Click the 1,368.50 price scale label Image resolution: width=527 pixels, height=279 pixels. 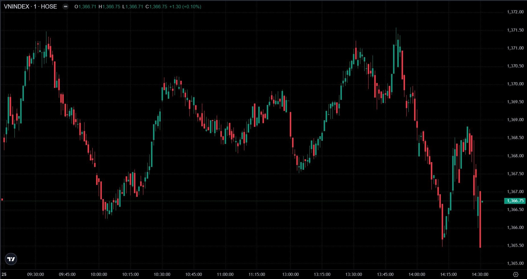tap(515, 138)
